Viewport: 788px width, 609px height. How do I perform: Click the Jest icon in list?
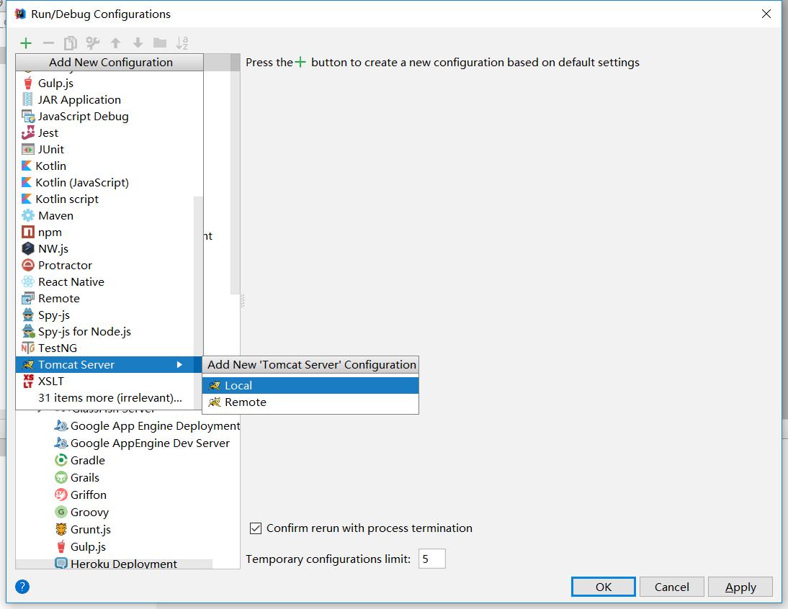[28, 132]
